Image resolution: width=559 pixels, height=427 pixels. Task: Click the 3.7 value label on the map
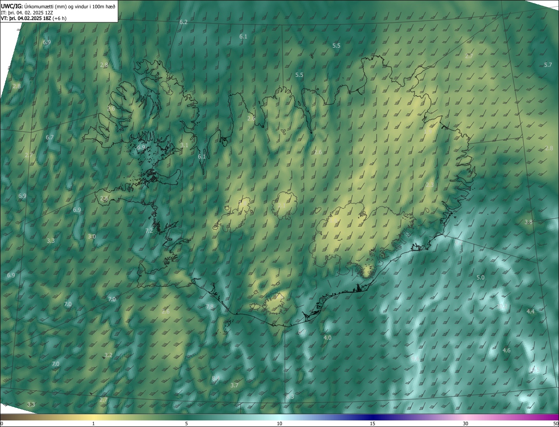click(x=235, y=385)
